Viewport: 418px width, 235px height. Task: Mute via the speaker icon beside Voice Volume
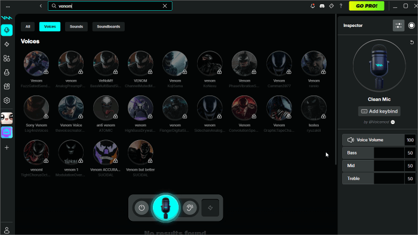351,140
